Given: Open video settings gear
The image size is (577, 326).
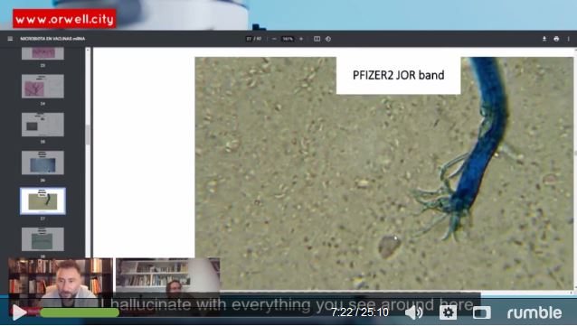Looking at the screenshot, I should [448, 312].
